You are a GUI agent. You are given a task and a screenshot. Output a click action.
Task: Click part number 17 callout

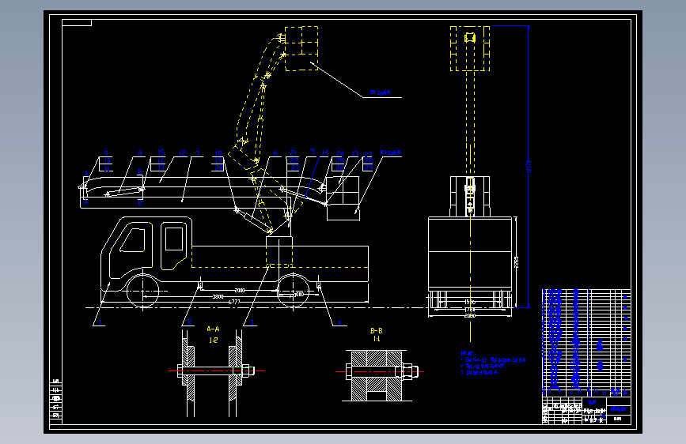[161, 167]
